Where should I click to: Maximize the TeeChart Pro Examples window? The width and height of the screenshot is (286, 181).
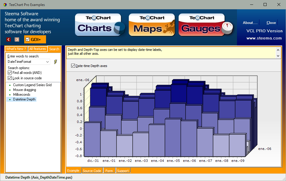(265, 4)
